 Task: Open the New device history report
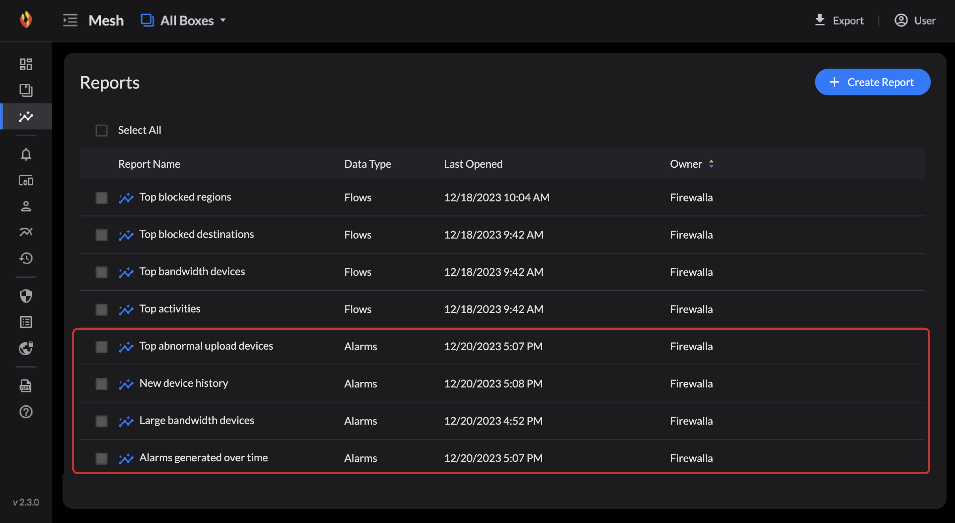183,383
